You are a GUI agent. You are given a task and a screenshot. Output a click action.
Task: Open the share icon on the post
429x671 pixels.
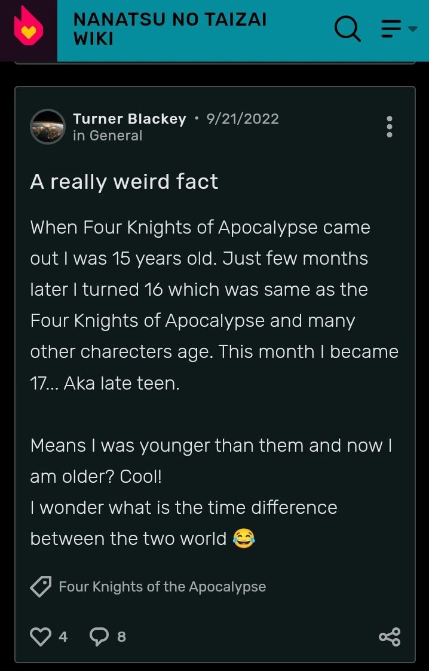point(390,637)
